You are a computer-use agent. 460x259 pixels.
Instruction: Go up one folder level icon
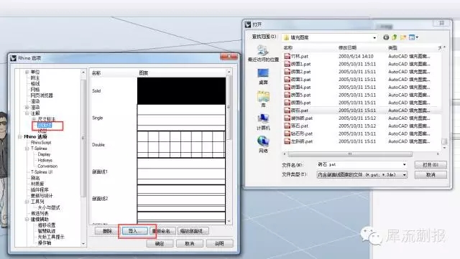click(x=395, y=37)
